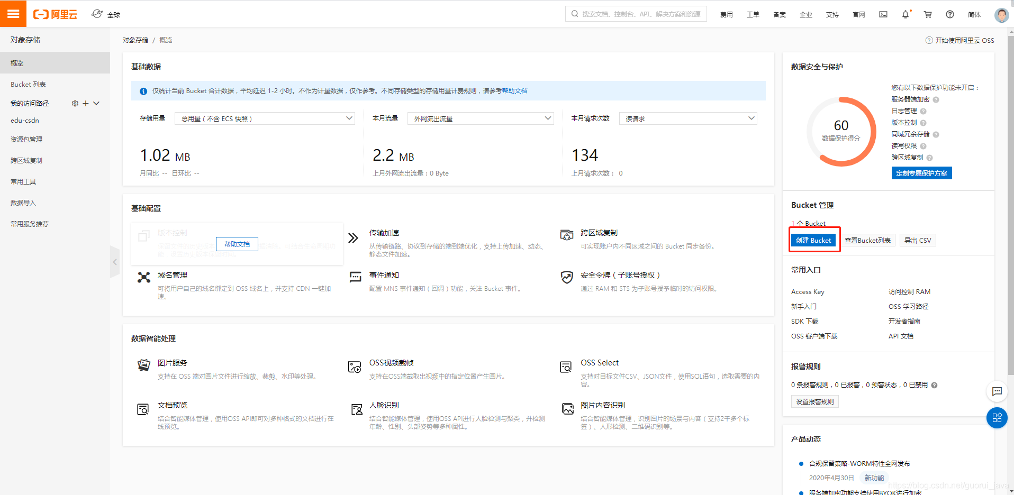The height and width of the screenshot is (495, 1014).
Task: Open the 访问控制 RAM link
Action: pos(909,292)
